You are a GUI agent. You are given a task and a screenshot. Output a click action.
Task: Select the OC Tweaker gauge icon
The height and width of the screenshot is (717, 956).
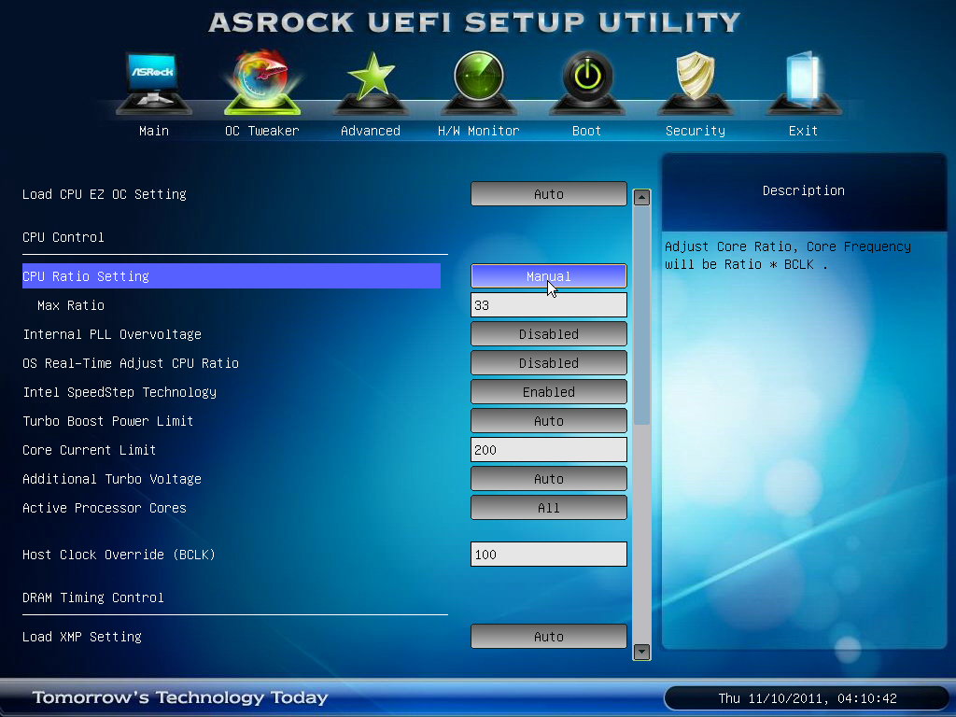262,83
